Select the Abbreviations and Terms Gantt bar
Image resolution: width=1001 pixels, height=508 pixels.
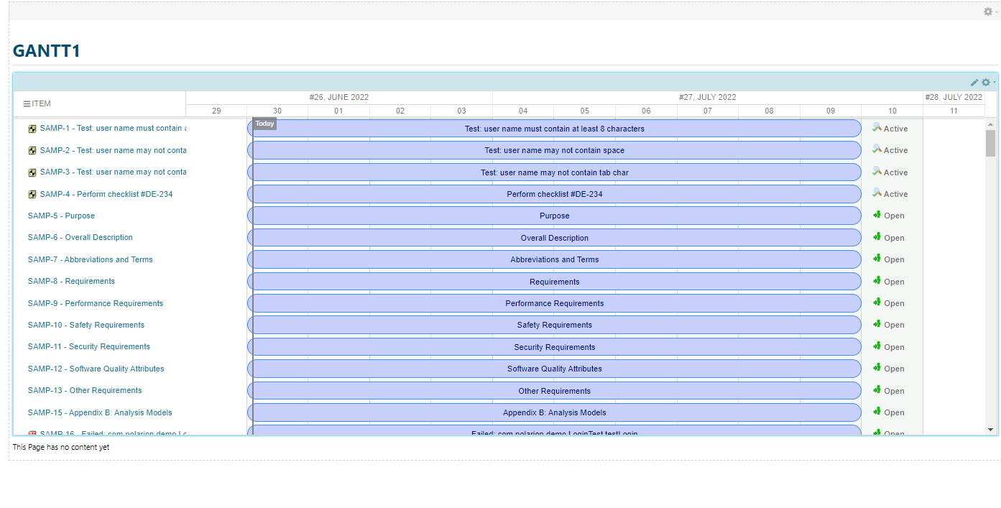coord(554,259)
